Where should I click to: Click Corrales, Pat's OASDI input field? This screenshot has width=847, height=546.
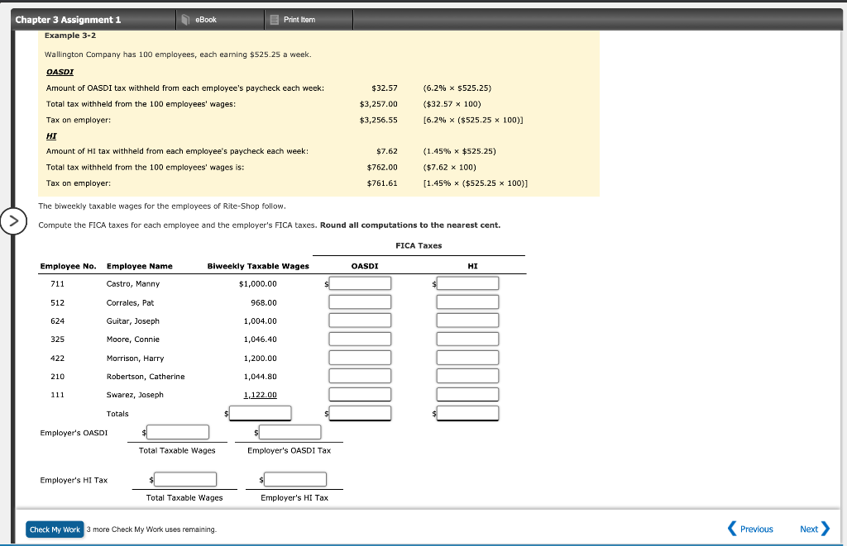[360, 301]
